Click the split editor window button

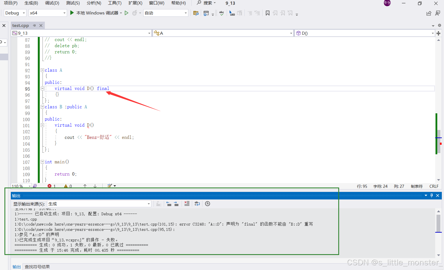[438, 33]
